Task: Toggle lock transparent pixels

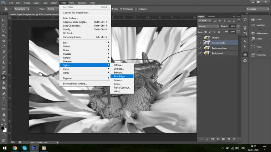Action: click(205, 32)
